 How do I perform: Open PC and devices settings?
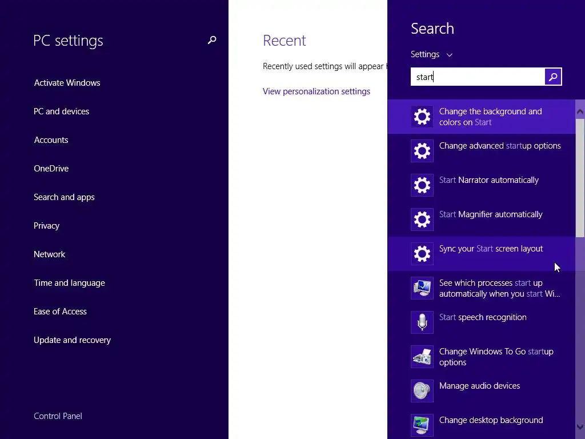pyautogui.click(x=62, y=111)
